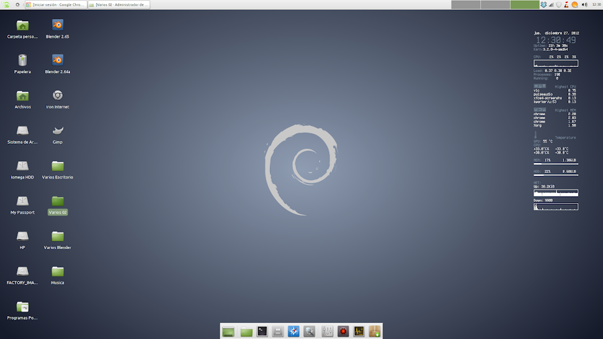Open the Varios Blender folder

coord(58,236)
